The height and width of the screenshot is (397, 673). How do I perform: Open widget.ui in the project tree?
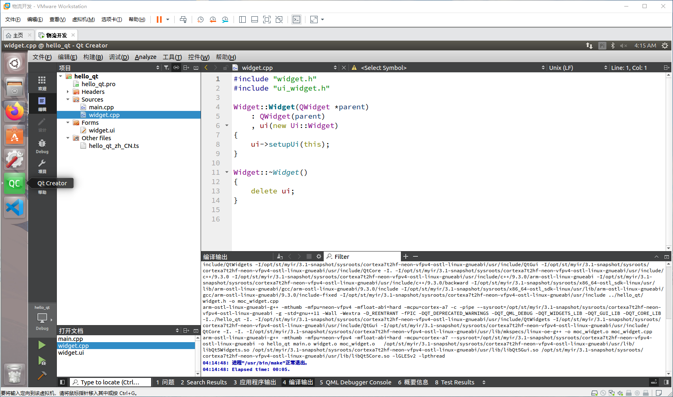tap(102, 130)
